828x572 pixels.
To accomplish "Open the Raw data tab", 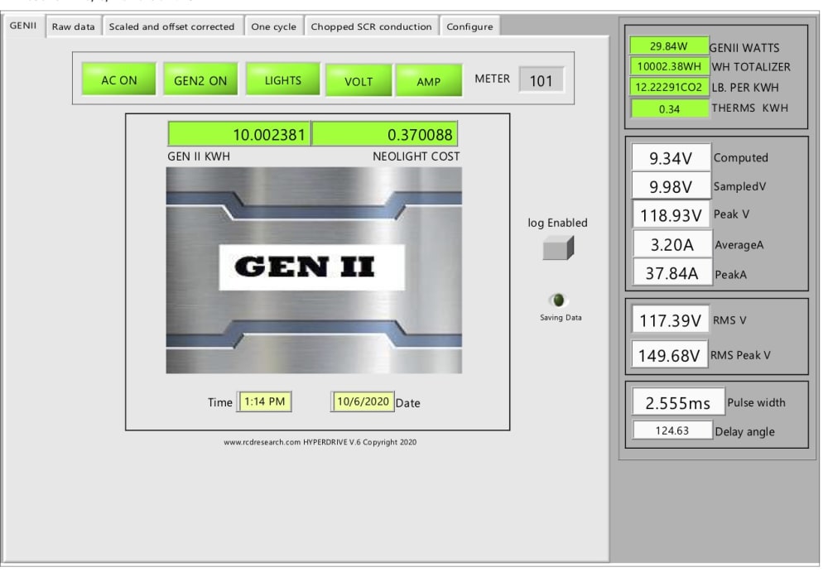I will pyautogui.click(x=74, y=26).
